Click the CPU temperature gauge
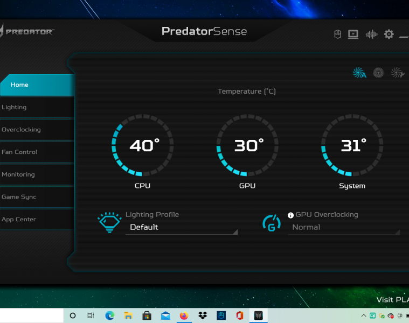Screen dimensions: 409x323 tap(142, 145)
